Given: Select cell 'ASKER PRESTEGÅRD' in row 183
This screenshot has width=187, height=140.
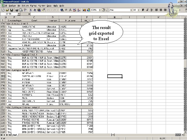Looking at the screenshot, I should [34, 52].
